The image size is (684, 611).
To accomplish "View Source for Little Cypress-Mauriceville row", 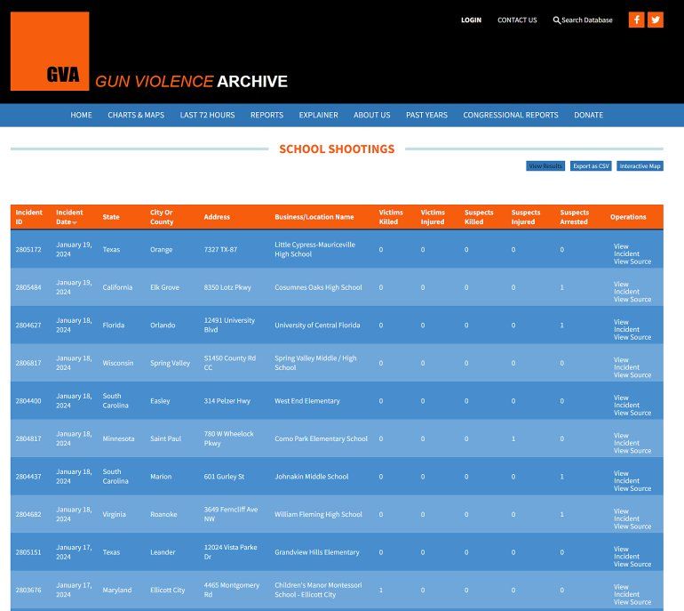I will 632,261.
